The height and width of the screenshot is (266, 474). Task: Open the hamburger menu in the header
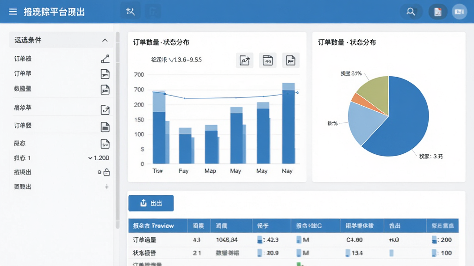click(13, 12)
